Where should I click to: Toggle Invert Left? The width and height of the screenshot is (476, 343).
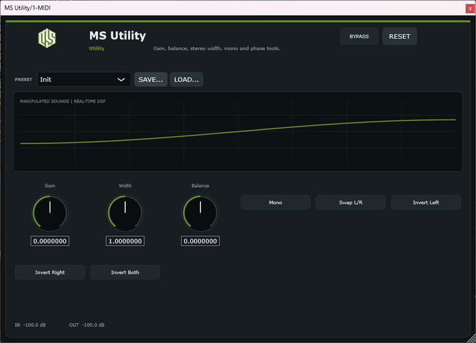click(426, 202)
